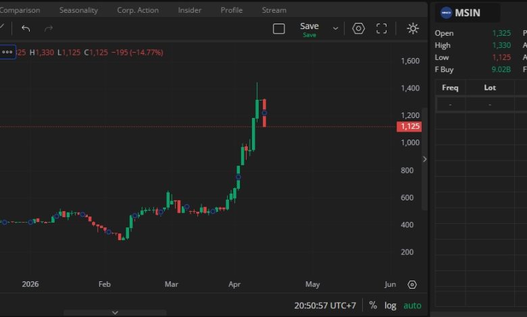
Task: Open the time axis settings gear
Action: coord(412,285)
